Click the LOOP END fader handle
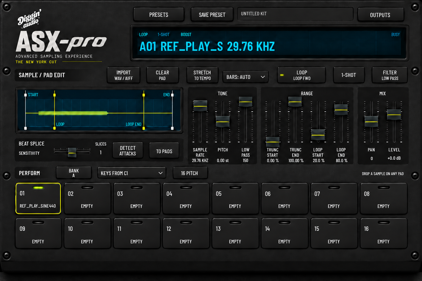 [341, 110]
